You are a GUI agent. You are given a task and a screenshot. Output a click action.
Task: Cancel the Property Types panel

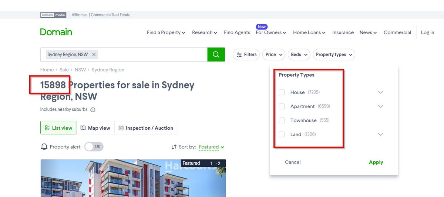coord(293,162)
